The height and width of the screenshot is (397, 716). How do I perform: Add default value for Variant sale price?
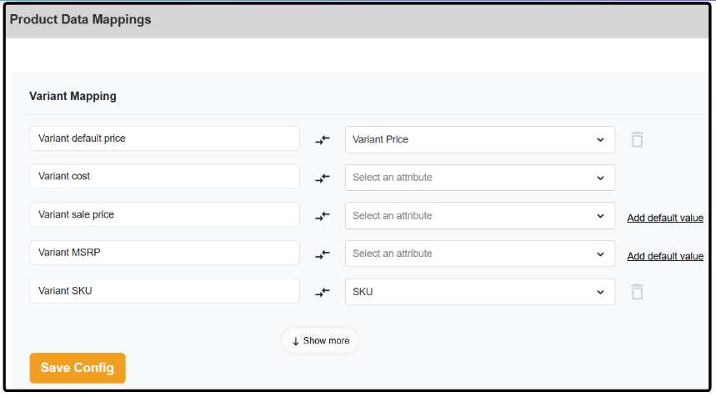point(665,219)
